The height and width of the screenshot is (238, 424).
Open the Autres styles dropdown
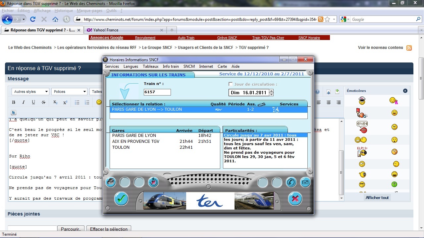click(31, 92)
